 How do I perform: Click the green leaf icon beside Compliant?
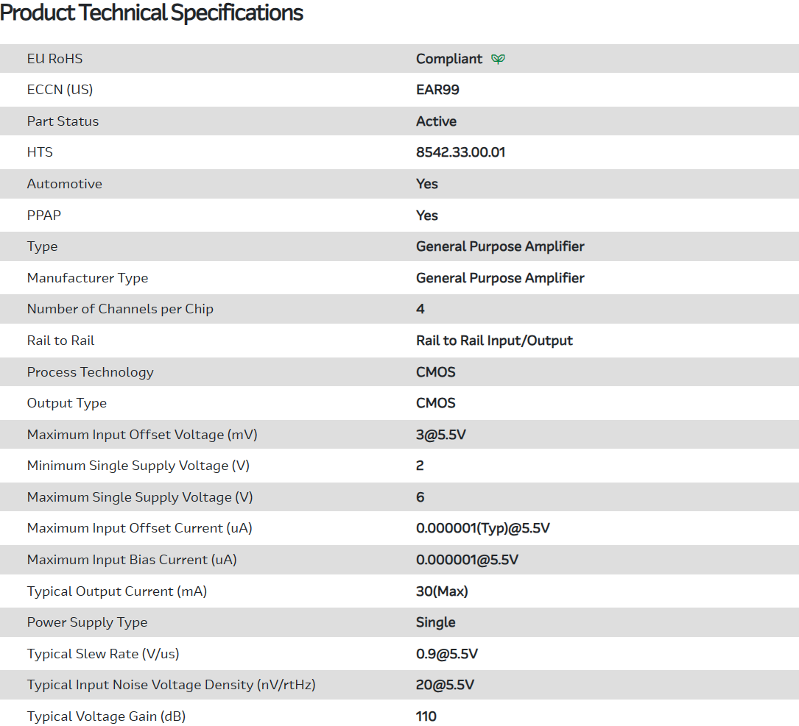499,59
